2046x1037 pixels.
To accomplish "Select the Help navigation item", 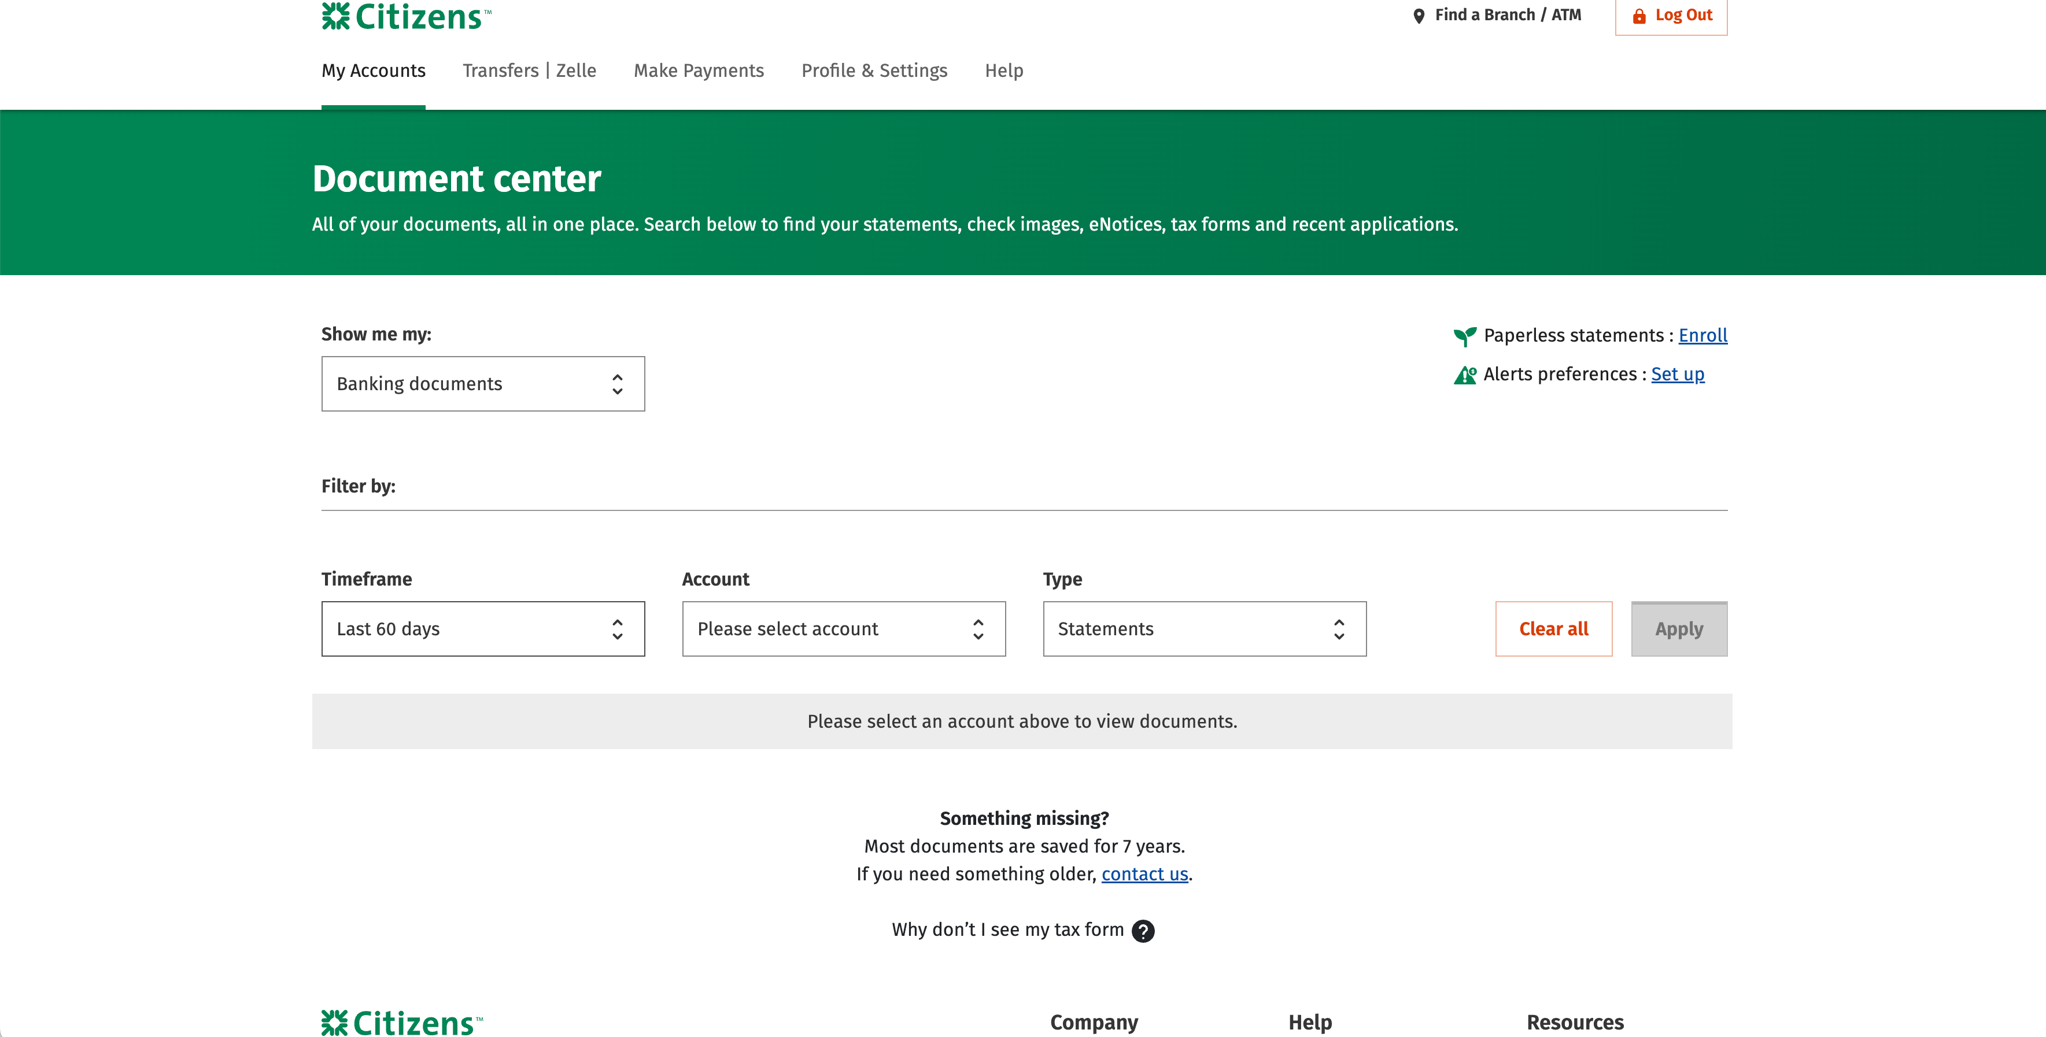I will 1004,71.
